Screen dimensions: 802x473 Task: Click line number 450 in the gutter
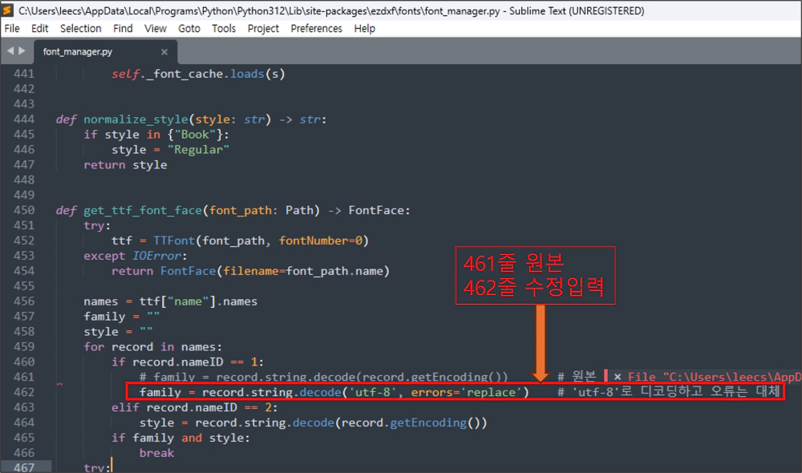coord(24,210)
